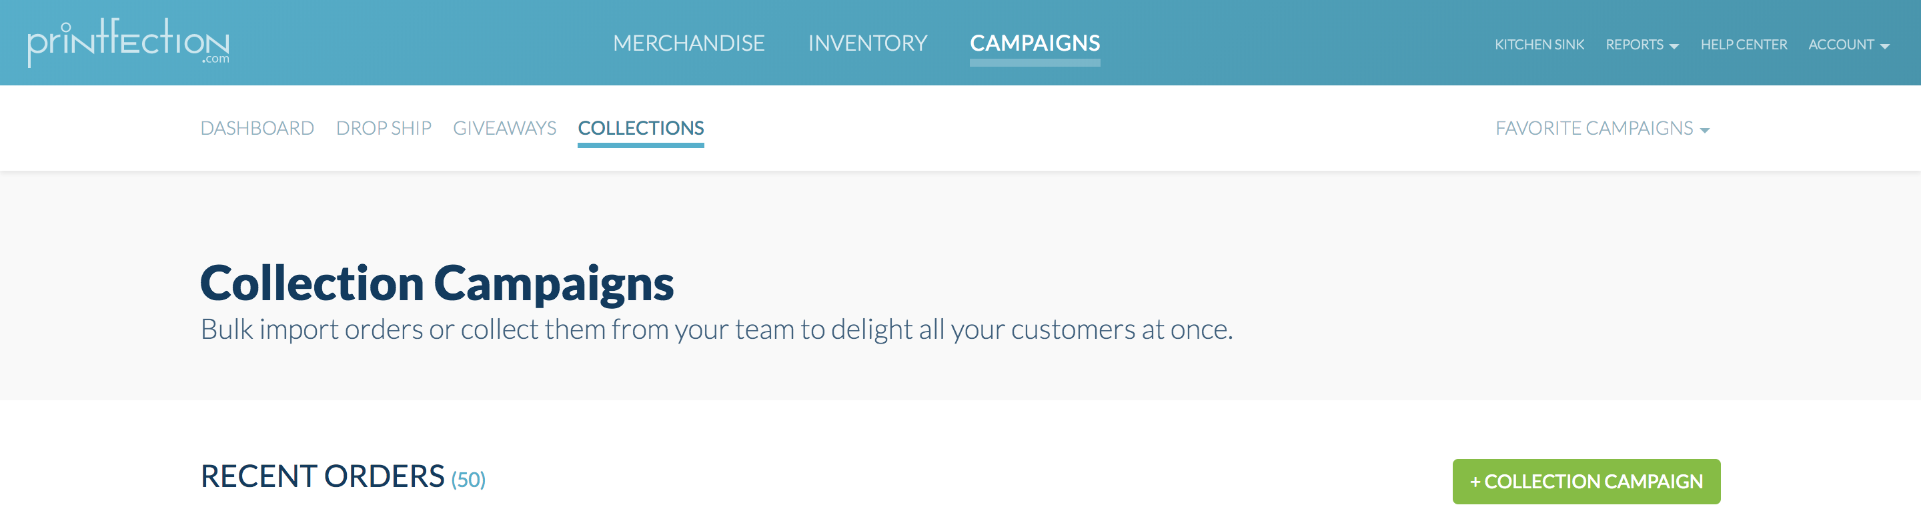Switch to the Drop Ship tab

[384, 128]
